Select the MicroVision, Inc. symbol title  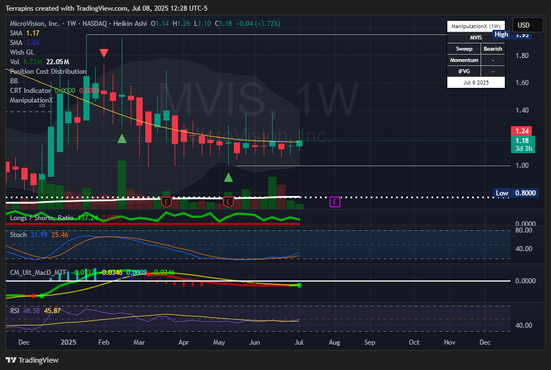coord(35,24)
